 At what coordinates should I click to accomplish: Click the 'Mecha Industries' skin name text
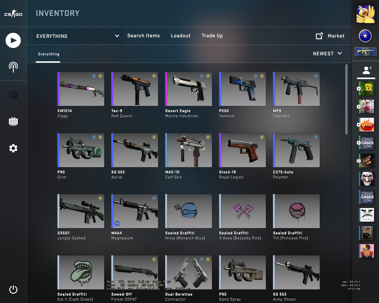[182, 116]
